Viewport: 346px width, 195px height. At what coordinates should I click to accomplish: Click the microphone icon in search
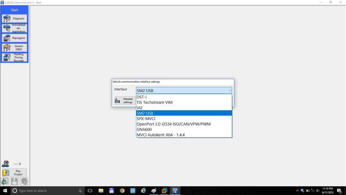(80, 190)
